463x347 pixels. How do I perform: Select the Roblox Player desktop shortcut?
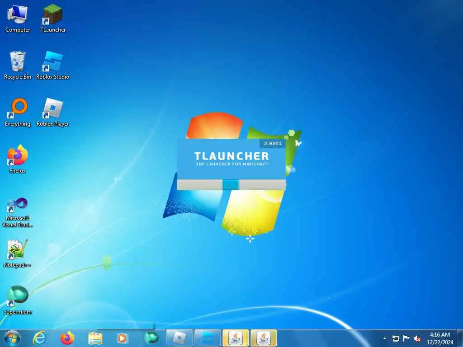click(52, 113)
